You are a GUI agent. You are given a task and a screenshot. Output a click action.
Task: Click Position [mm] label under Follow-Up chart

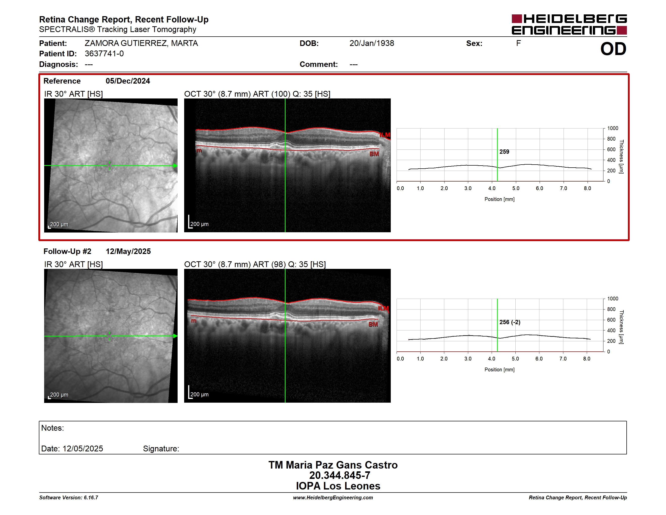pos(499,370)
